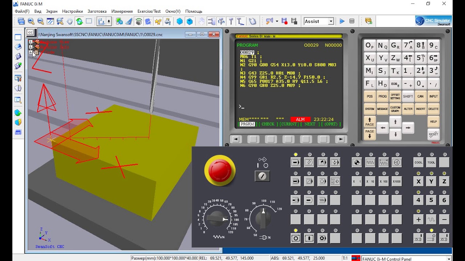This screenshot has width=465, height=261.
Task: Click the red-flag stop icon on toolbar
Action: tap(284, 21)
